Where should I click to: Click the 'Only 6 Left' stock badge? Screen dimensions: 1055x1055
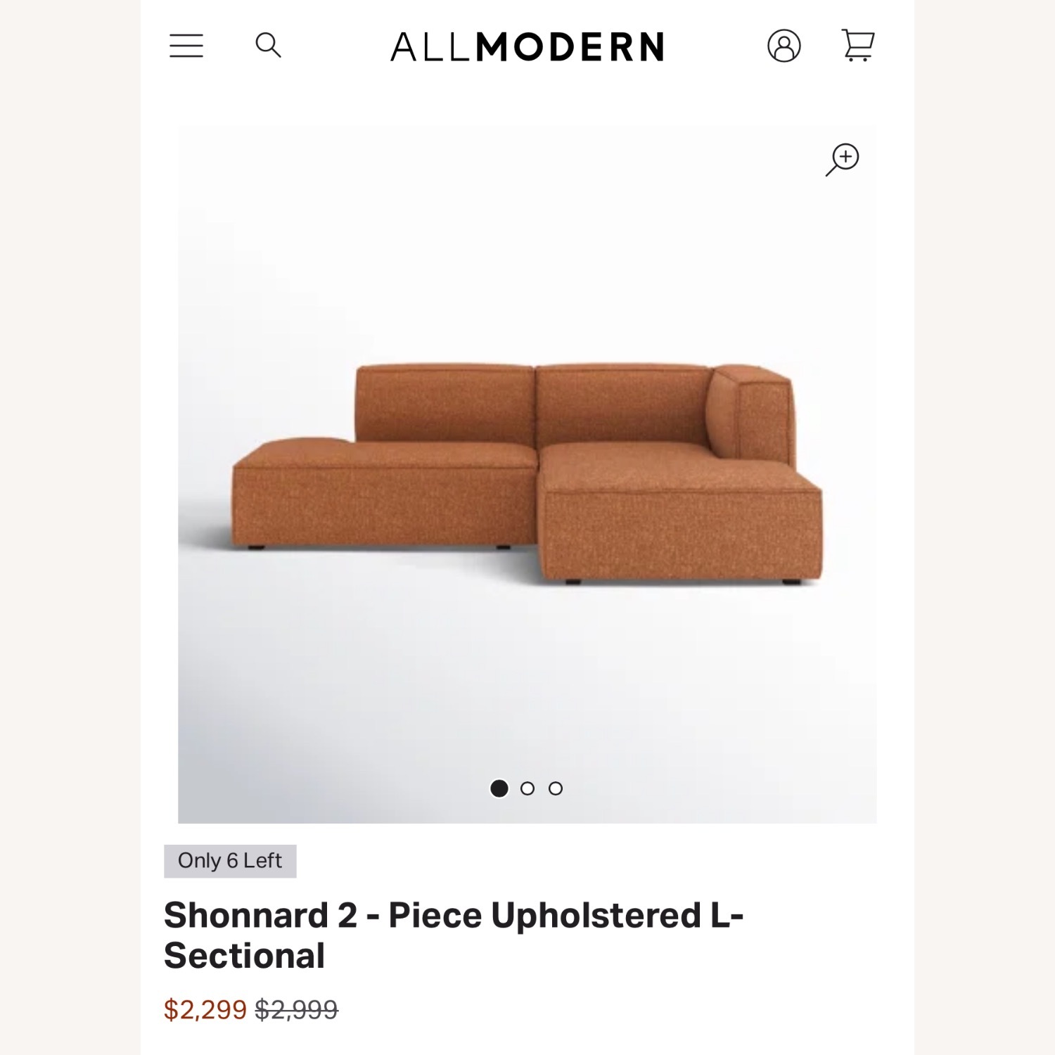click(x=228, y=859)
